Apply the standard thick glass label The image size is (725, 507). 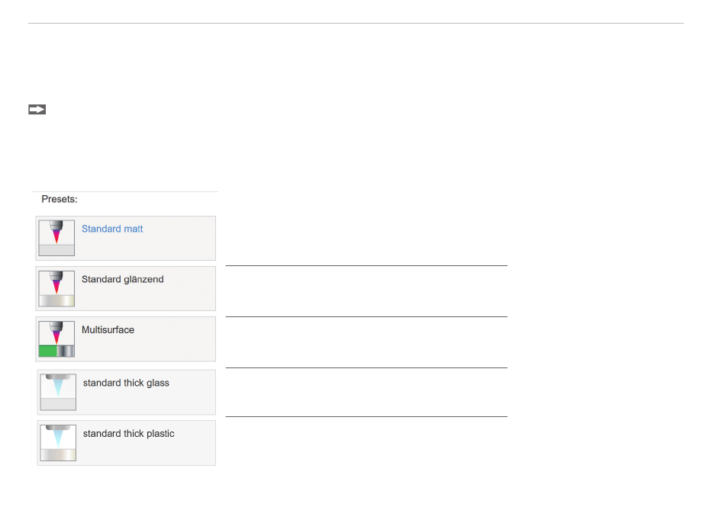[x=126, y=383]
